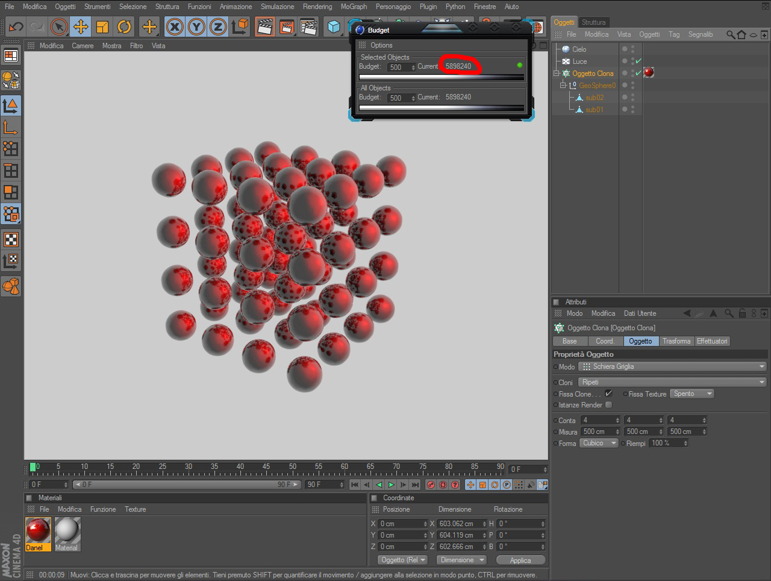The height and width of the screenshot is (581, 771).
Task: Open the Forma dropdown set to Cubico
Action: coord(599,443)
